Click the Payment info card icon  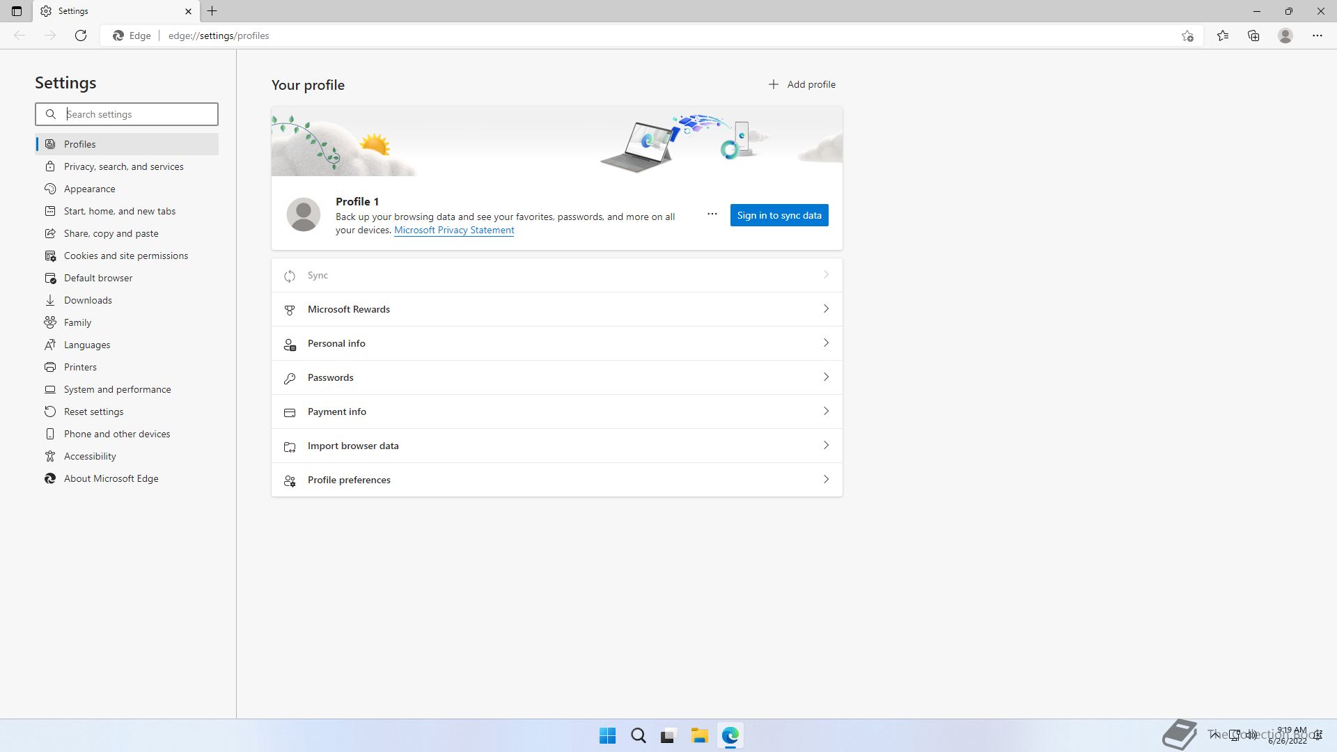[290, 412]
